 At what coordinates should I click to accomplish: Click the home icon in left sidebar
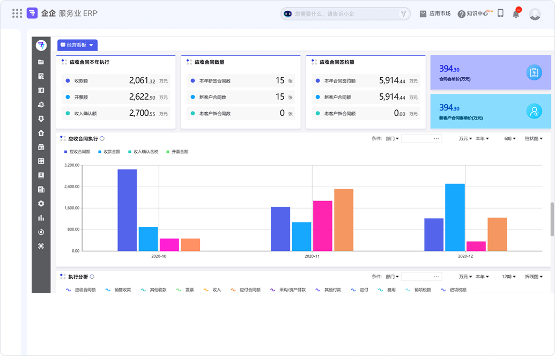coord(41,133)
